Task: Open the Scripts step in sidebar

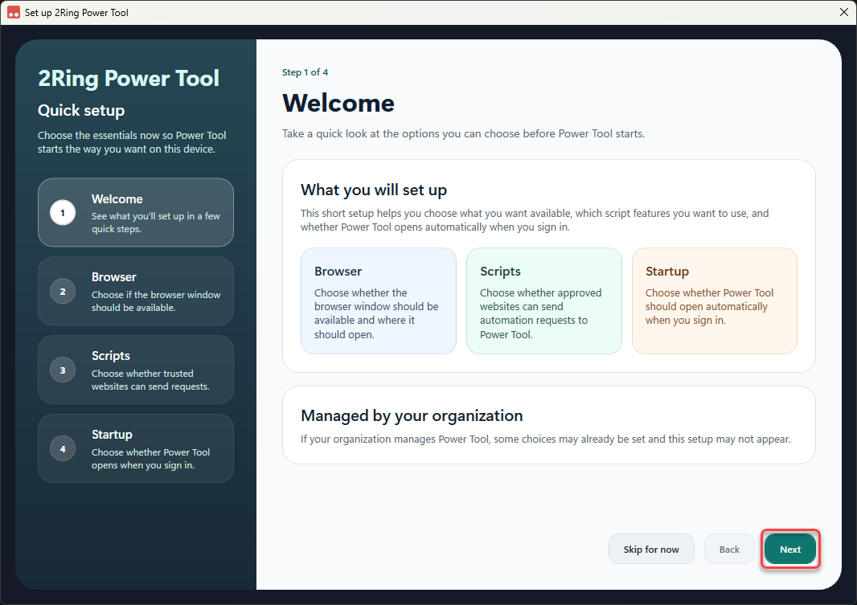Action: [136, 370]
